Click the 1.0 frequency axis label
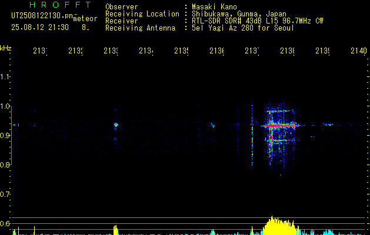370x235 pixels. [x=5, y=106]
